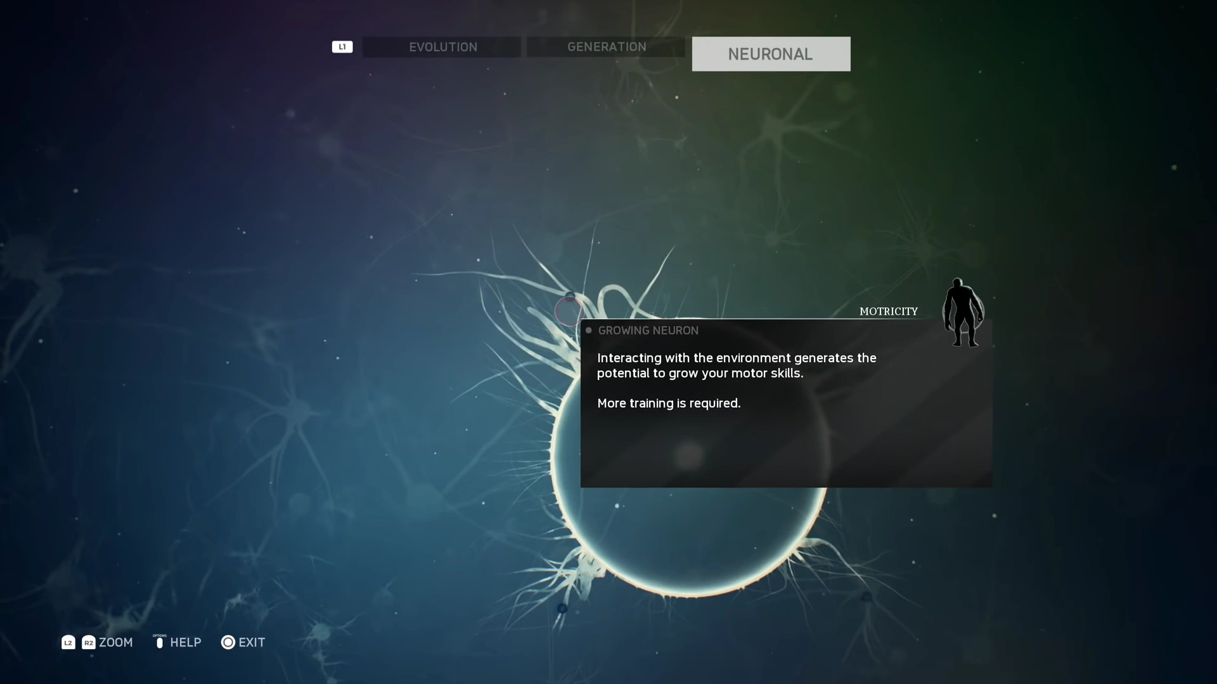Click the dark blue node below the neuron's left

[562, 609]
